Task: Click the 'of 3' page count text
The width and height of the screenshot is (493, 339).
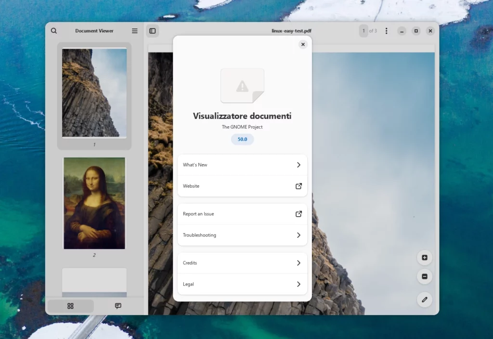Action: [x=373, y=31]
